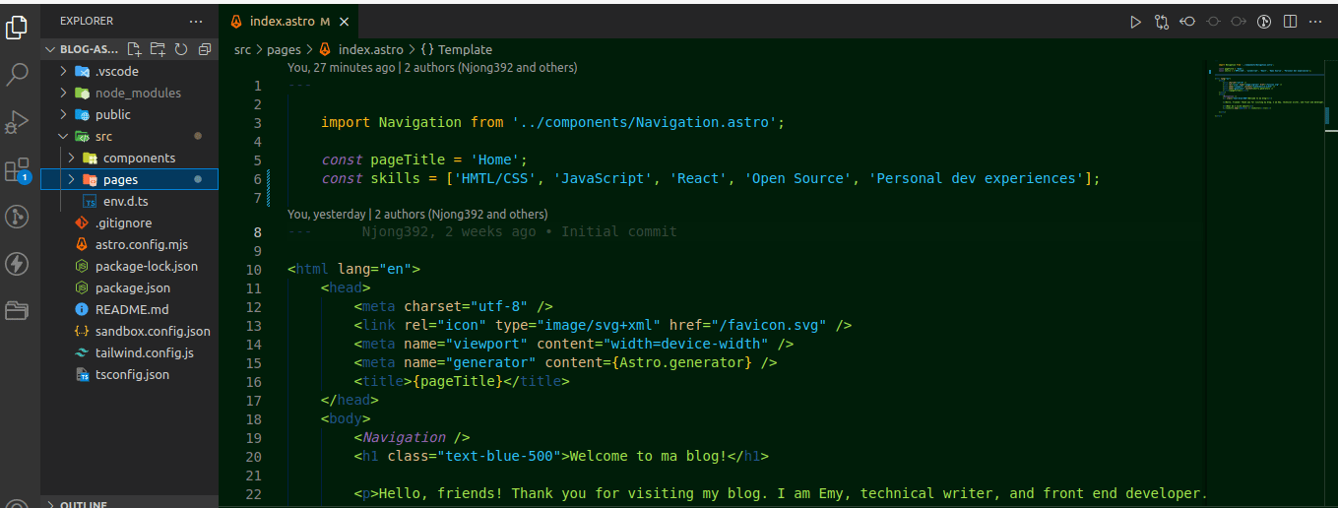Click the src breadcrumb segment

tap(242, 49)
